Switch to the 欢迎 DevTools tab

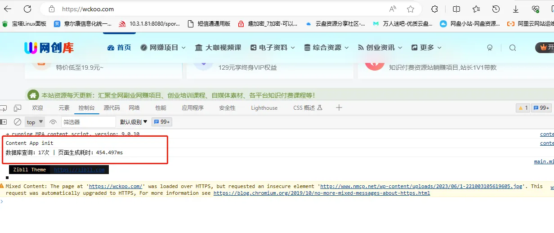click(38, 108)
